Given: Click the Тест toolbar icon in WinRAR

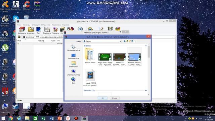Looking at the screenshot, I should (39, 30).
